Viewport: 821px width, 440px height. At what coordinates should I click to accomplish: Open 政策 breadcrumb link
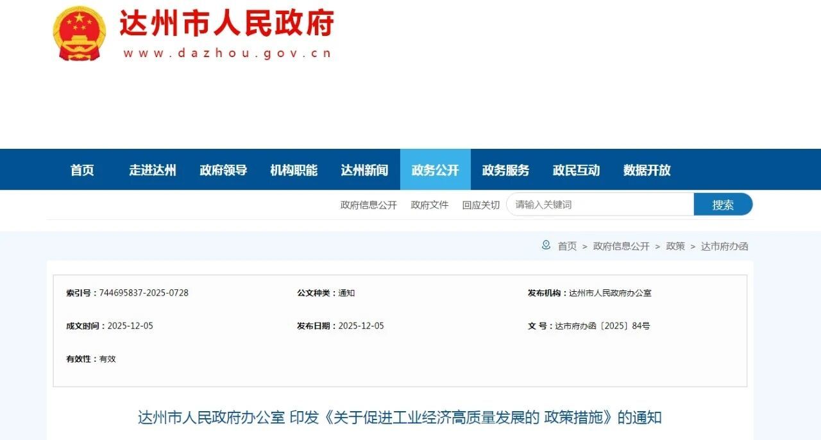click(675, 246)
